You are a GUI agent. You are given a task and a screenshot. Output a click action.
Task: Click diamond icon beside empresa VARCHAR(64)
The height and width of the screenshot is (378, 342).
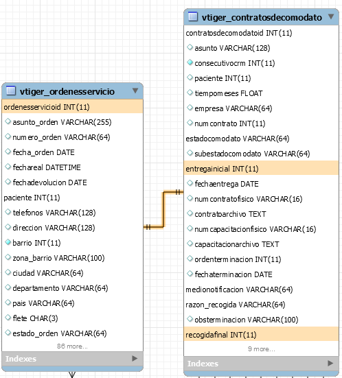190,108
